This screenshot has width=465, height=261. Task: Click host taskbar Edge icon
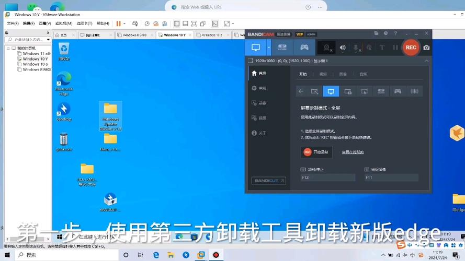(x=156, y=255)
